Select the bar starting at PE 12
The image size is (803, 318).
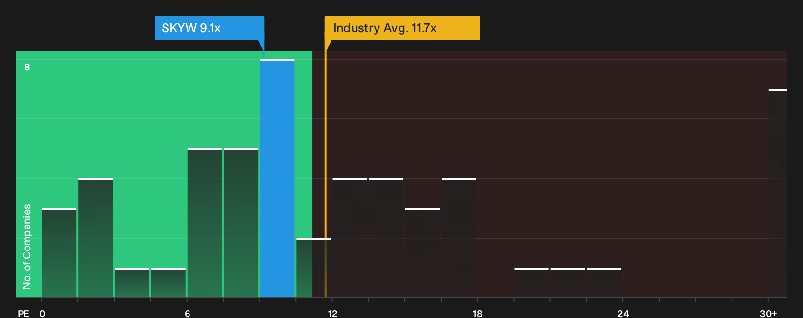(x=350, y=238)
